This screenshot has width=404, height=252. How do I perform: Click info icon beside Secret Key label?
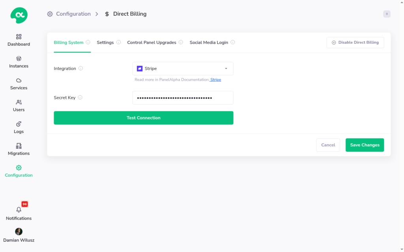point(80,97)
